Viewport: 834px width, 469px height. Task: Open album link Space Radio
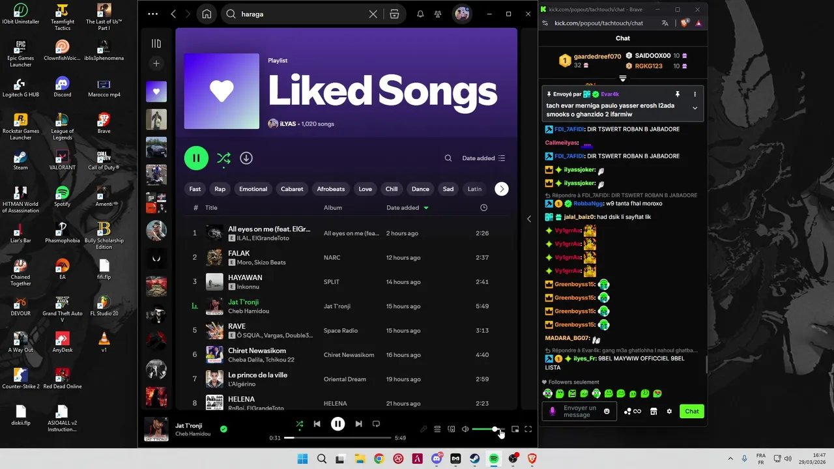point(341,330)
